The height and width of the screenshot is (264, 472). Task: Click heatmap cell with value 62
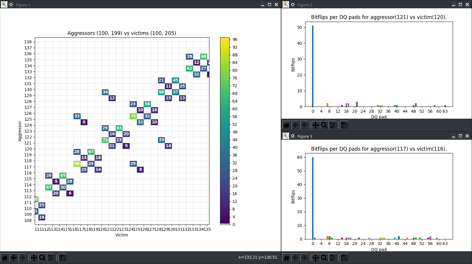189,68
